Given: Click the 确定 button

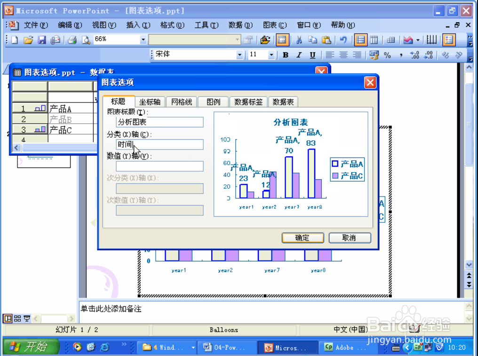Looking at the screenshot, I should (303, 238).
